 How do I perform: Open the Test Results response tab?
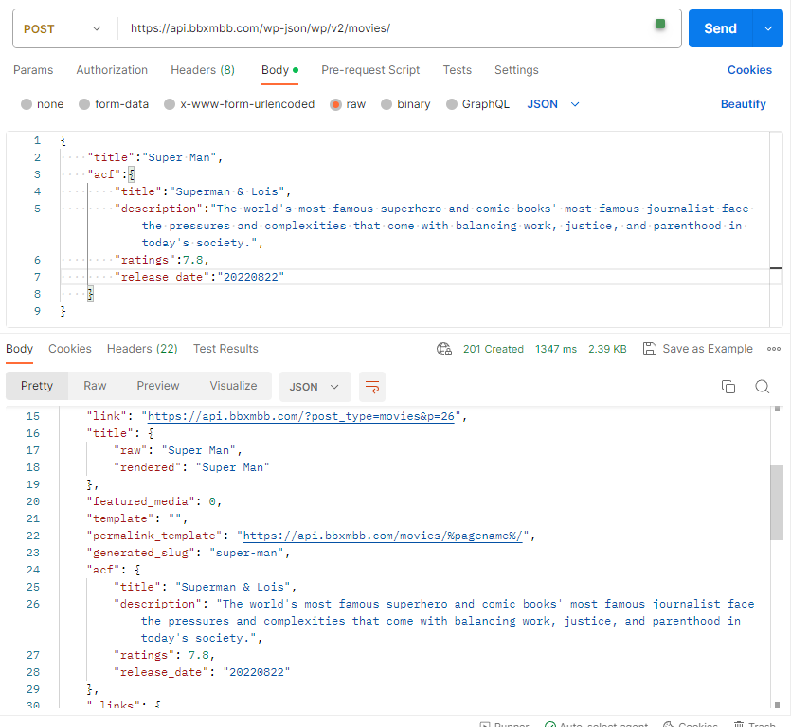(225, 349)
